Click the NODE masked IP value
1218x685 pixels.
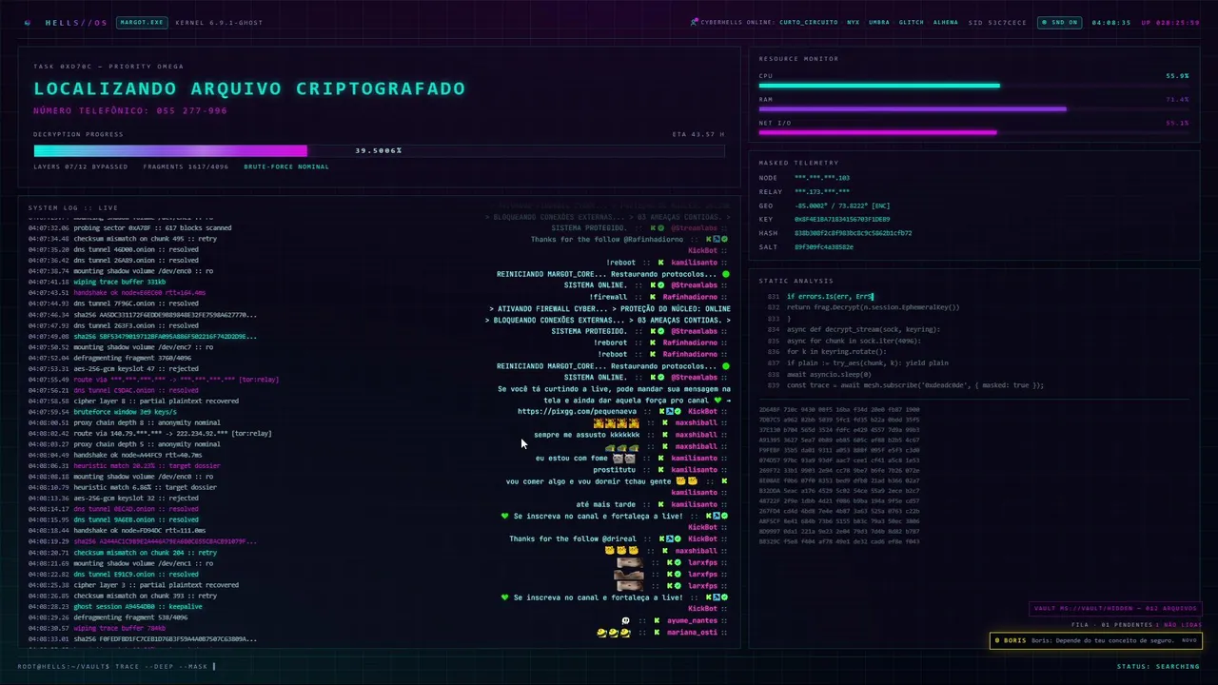click(821, 178)
